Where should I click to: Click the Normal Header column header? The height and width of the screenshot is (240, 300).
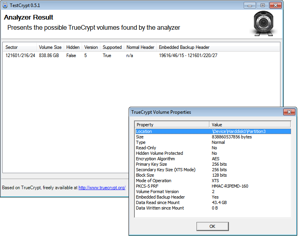(x=140, y=47)
